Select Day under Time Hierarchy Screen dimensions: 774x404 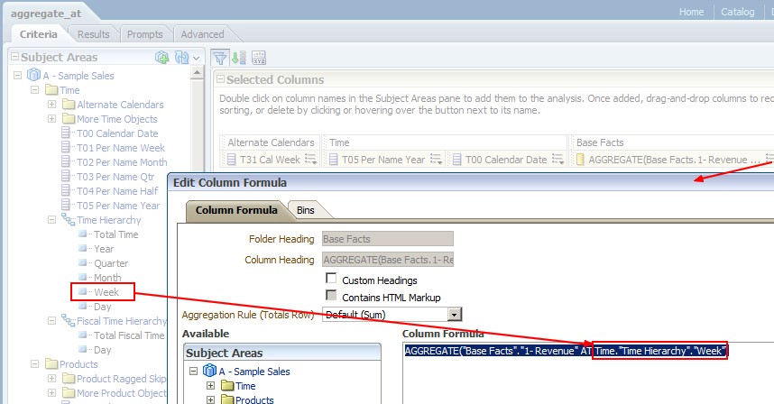coord(103,307)
